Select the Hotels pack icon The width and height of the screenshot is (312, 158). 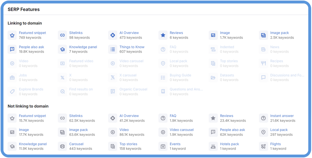click(213, 147)
